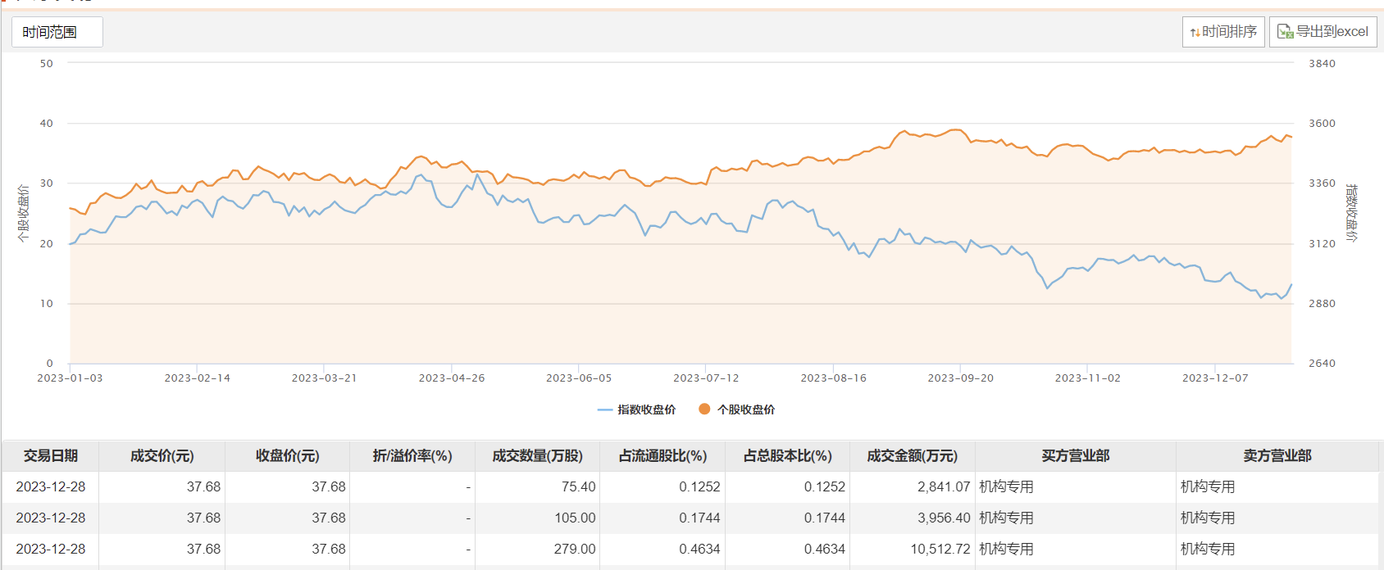Viewport: 1384px width, 570px height.
Task: Select the 买方营业部 column header
Action: click(x=1075, y=456)
